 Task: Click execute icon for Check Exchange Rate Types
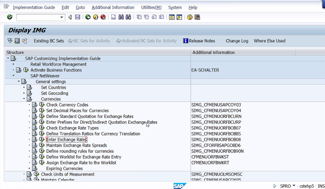coord(42,128)
